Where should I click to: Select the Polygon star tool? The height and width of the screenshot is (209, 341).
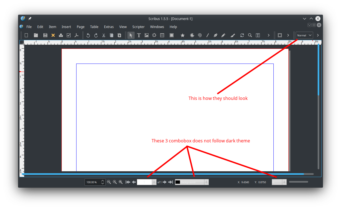click(x=182, y=35)
